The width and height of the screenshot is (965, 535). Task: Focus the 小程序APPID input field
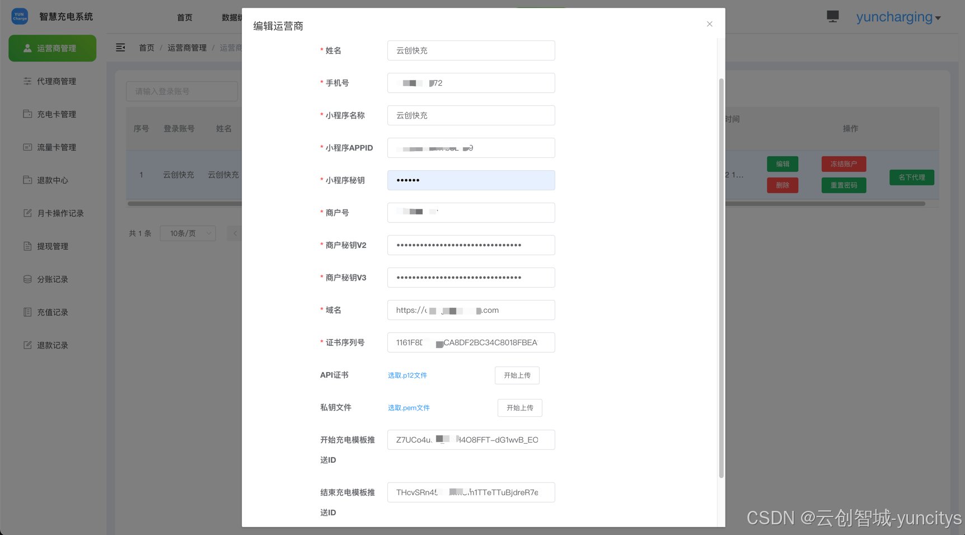click(471, 148)
